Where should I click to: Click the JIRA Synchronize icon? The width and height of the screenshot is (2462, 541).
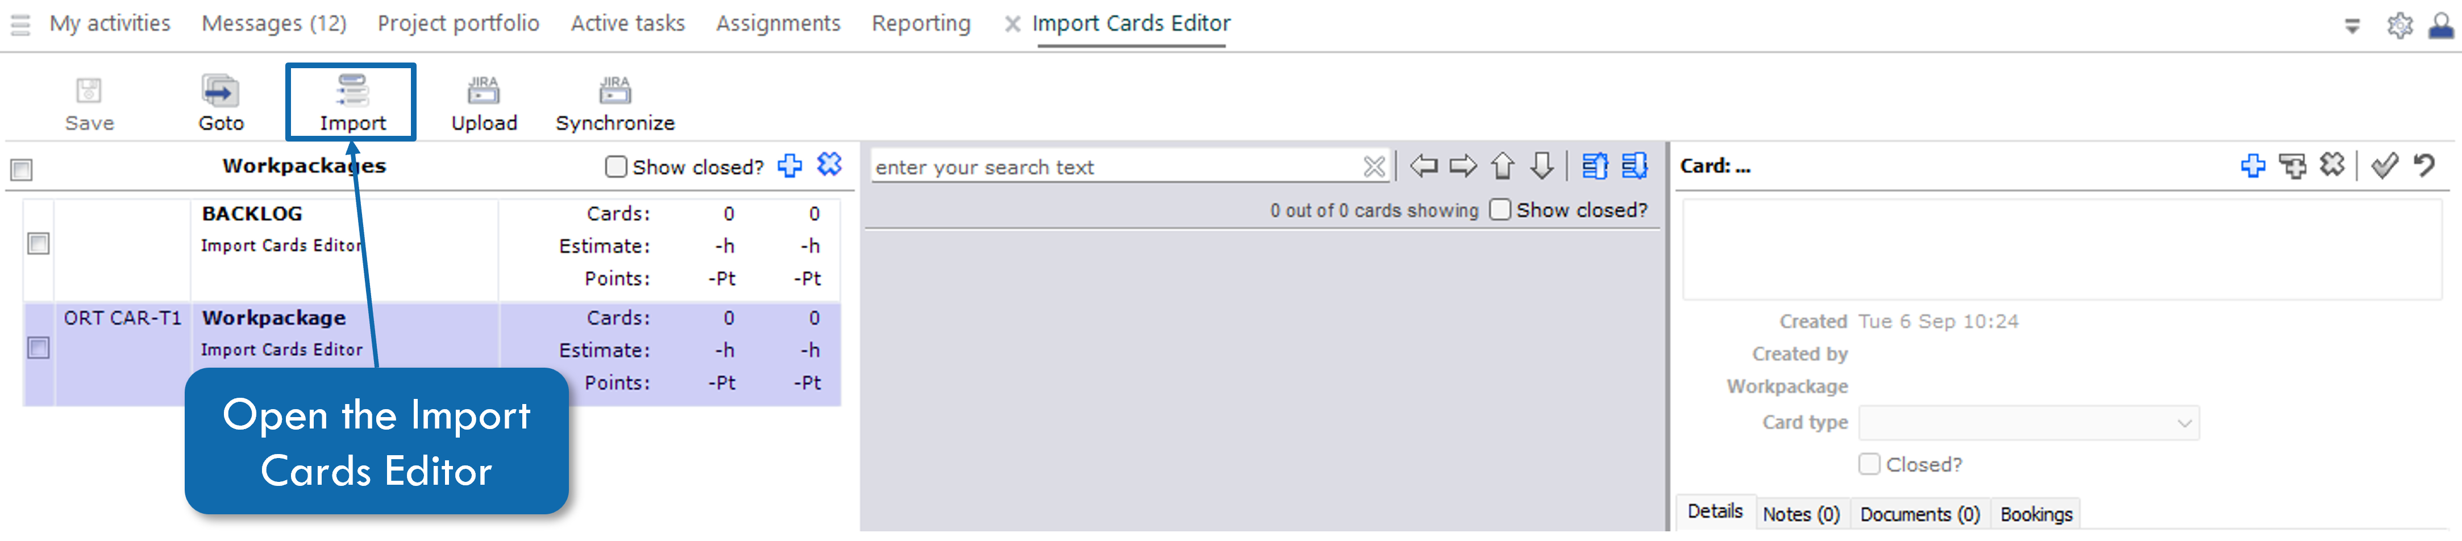(614, 101)
